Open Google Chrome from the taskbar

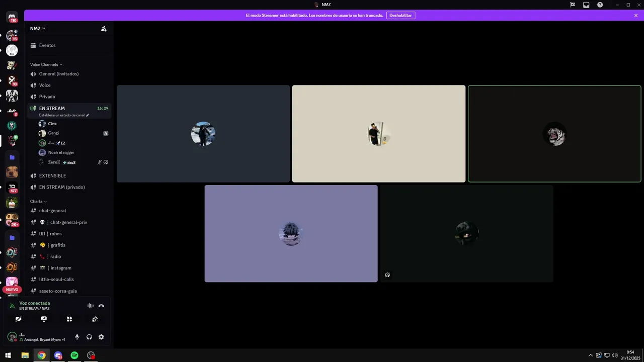[41, 355]
